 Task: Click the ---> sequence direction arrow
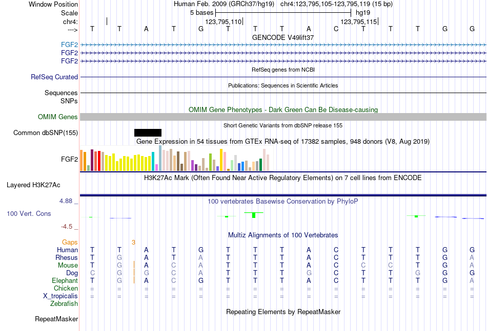pos(73,30)
